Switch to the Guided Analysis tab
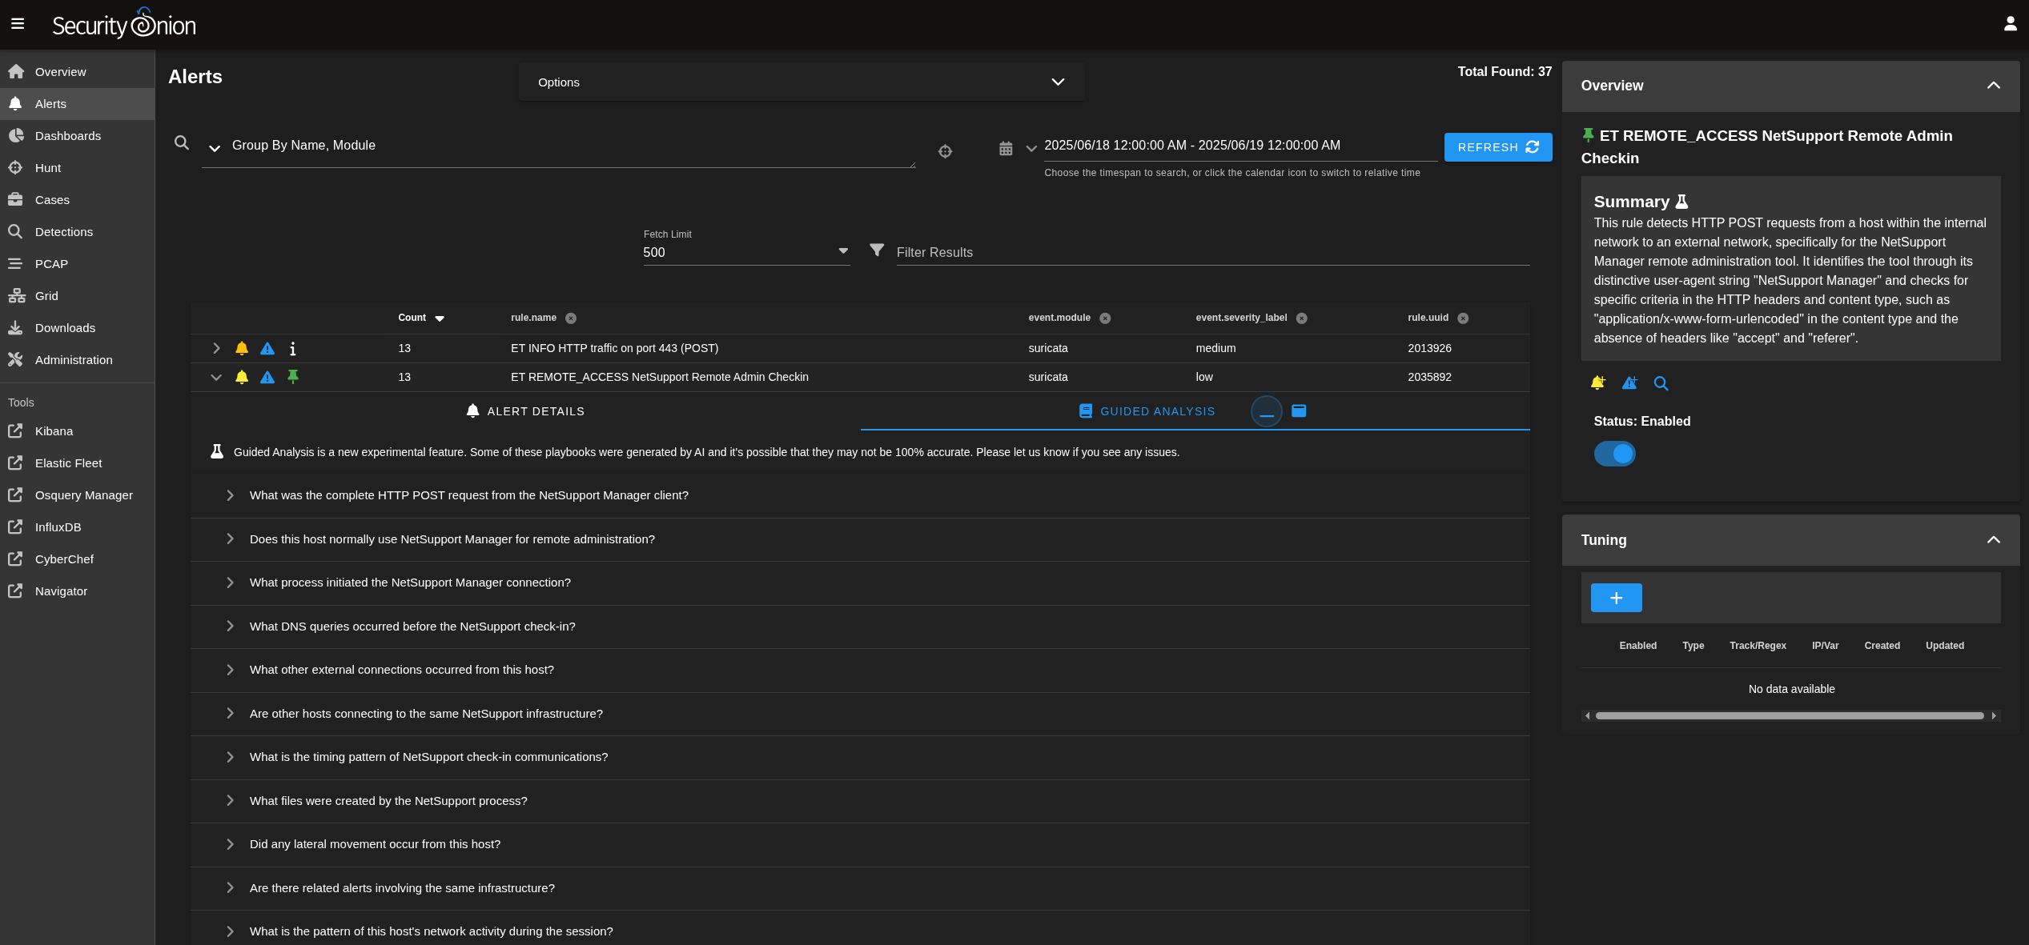 click(x=1147, y=411)
